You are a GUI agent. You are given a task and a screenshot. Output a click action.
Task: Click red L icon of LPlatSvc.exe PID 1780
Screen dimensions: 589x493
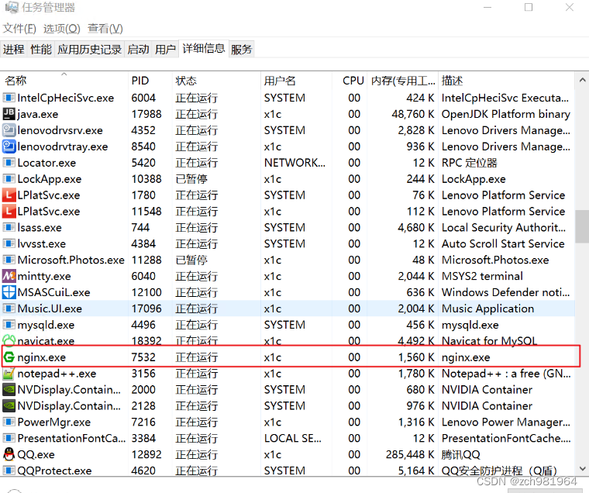point(9,195)
